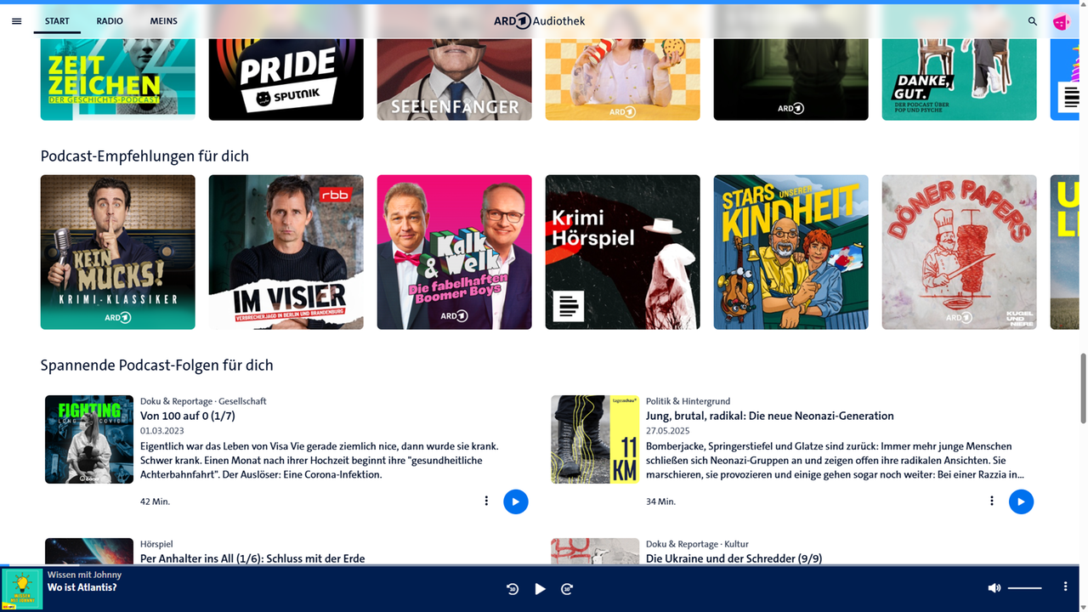Image resolution: width=1088 pixels, height=612 pixels.
Task: Open 'Jung, brutal, radikal: Die neue Neonazi-Generation' title
Action: (770, 416)
